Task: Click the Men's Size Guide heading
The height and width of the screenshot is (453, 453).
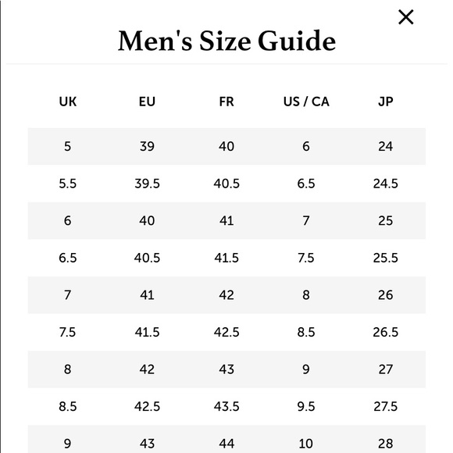Action: pyautogui.click(x=226, y=41)
